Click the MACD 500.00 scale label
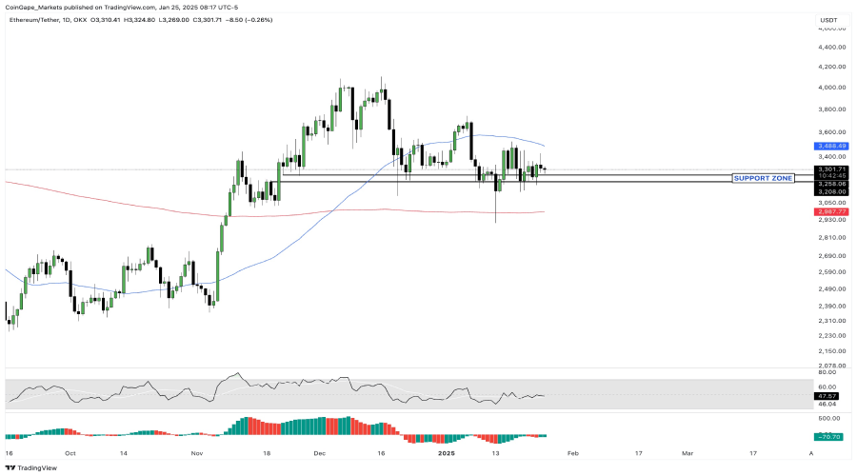Viewport: 857px width, 476px height. point(829,419)
